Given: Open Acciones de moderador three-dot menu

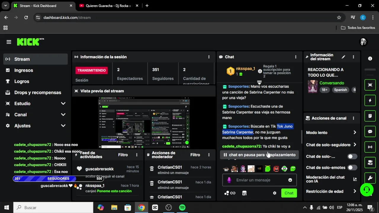Looking at the screenshot, I should click(x=209, y=155).
